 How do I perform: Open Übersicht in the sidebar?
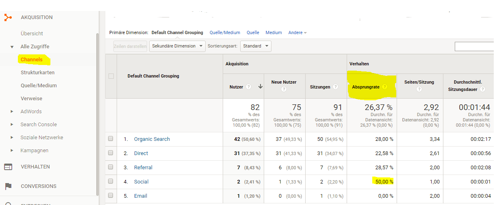point(32,34)
